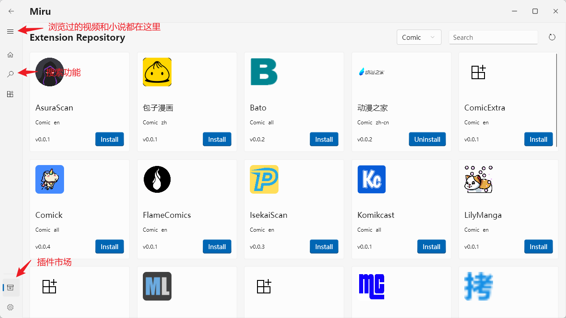Refresh the extension repository list
The width and height of the screenshot is (566, 318).
[x=552, y=37]
